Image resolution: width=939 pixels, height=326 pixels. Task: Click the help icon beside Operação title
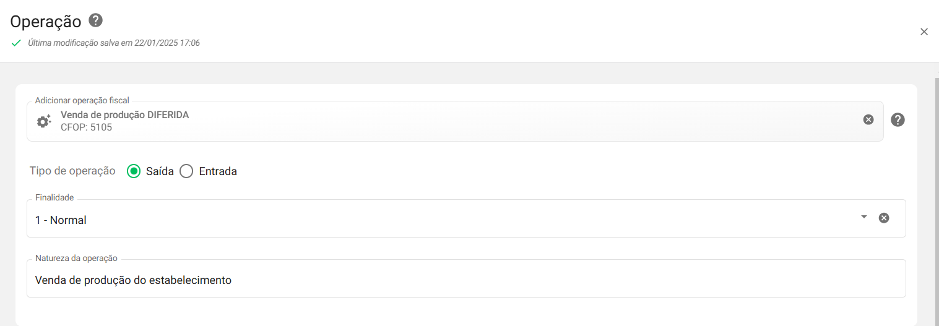pos(95,20)
